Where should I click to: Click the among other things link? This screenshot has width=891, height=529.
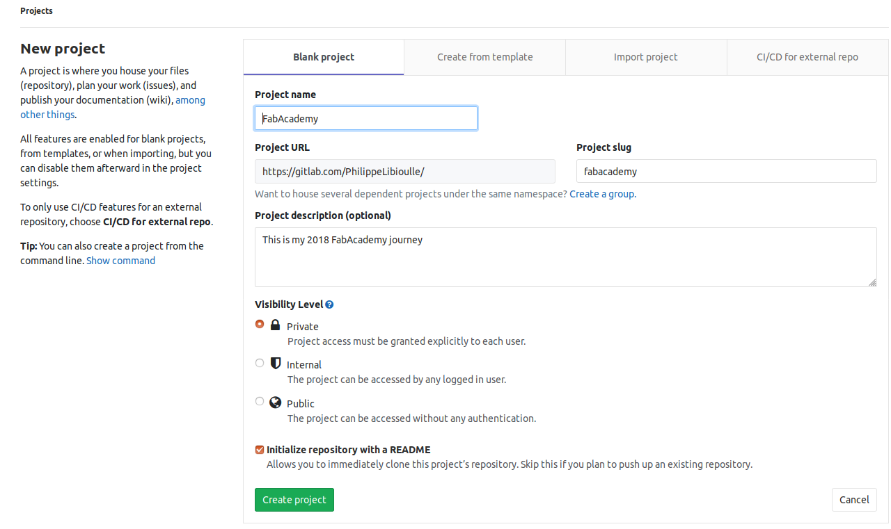(190, 100)
